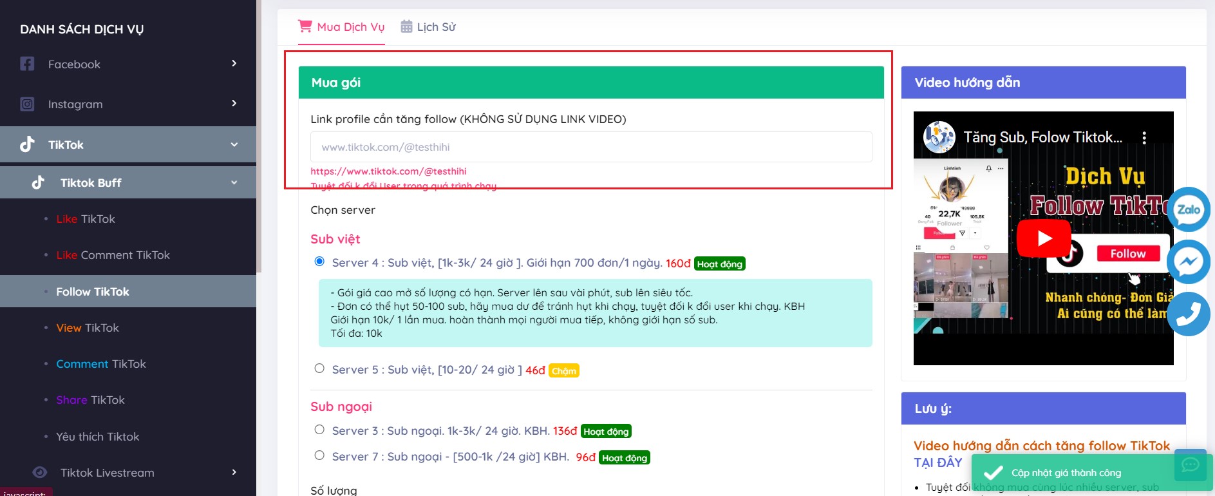
Task: Click the Facebook icon in sidebar
Action: pos(27,64)
